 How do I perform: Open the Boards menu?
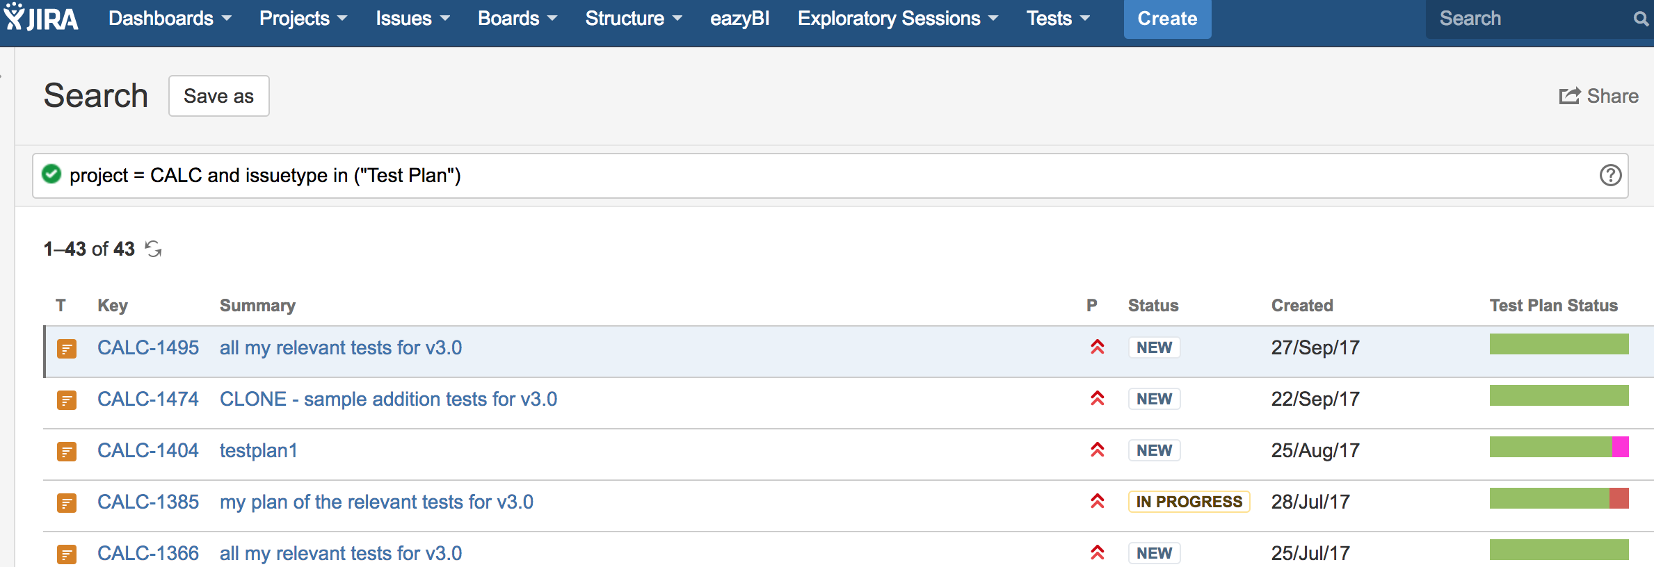pyautogui.click(x=517, y=18)
